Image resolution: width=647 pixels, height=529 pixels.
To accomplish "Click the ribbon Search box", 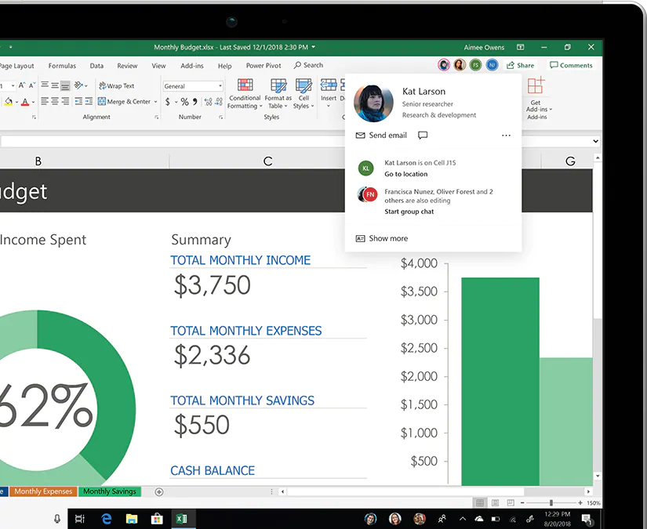I will [309, 65].
